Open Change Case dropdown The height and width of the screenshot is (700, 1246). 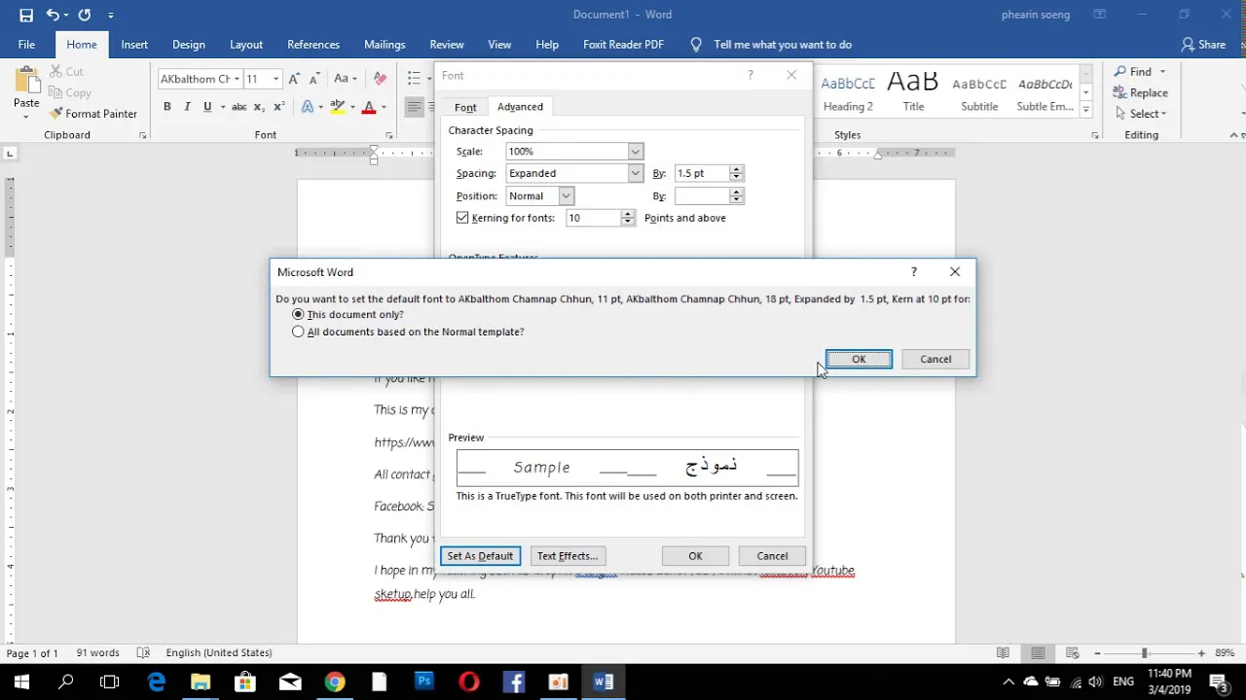pos(346,79)
